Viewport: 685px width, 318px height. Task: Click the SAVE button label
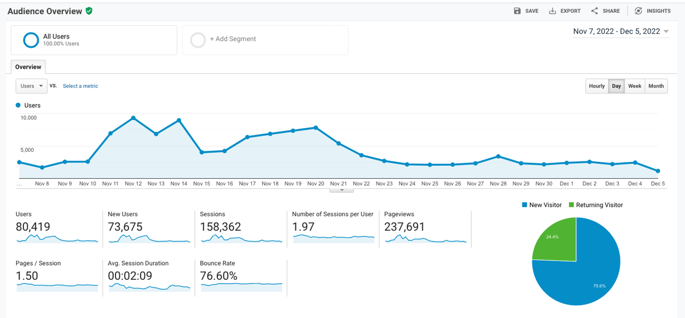click(x=532, y=11)
